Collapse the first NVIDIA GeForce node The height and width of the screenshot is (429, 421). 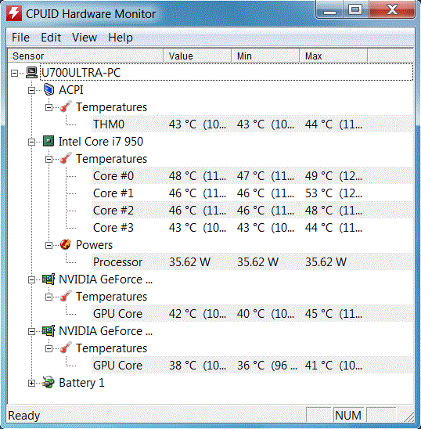tap(32, 280)
